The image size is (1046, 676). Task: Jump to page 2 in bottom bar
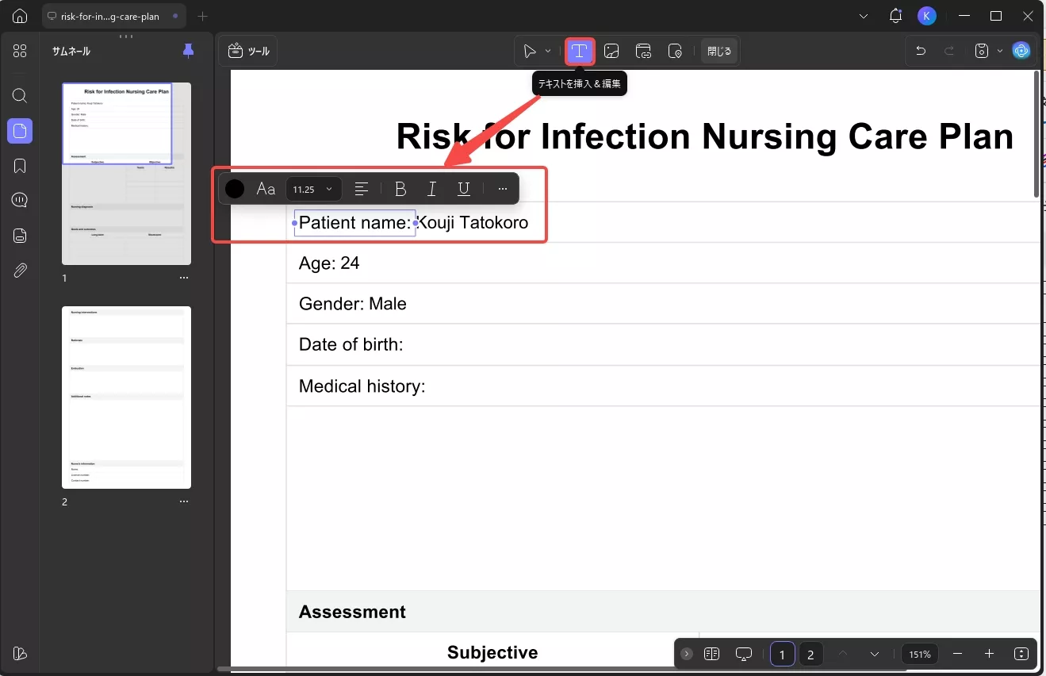pyautogui.click(x=810, y=655)
